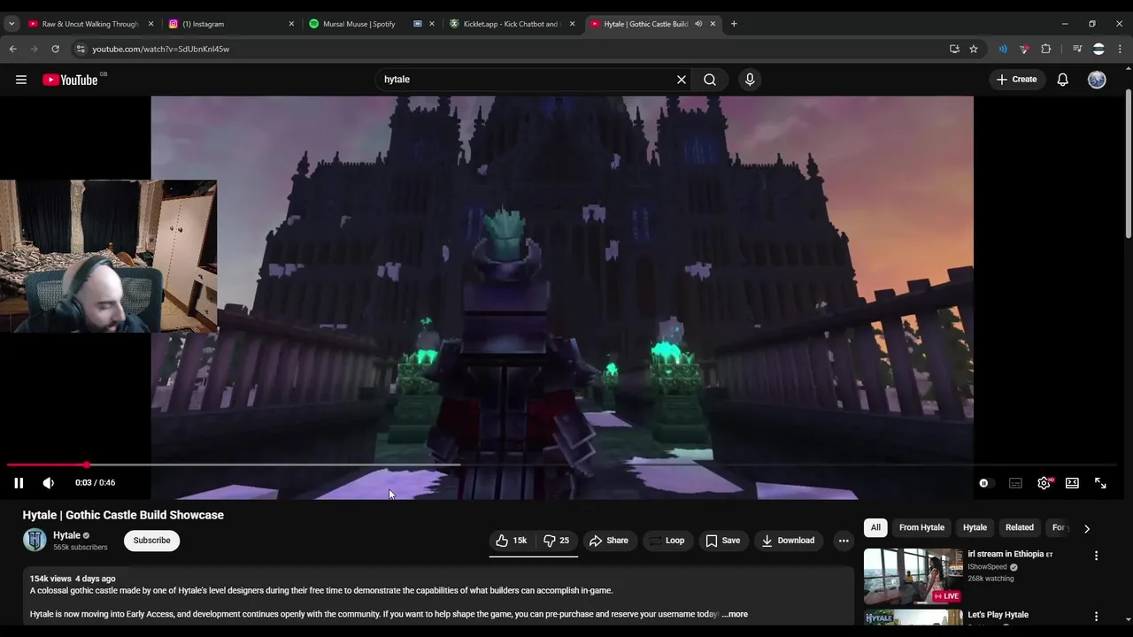The image size is (1133, 637).
Task: Open options for Let's Play Hytale video
Action: (x=1096, y=616)
